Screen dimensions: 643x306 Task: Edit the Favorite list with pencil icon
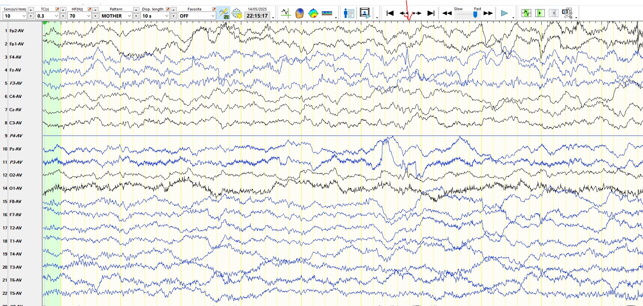(x=214, y=9)
